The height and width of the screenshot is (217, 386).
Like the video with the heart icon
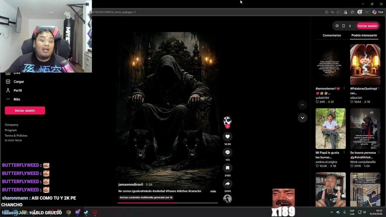click(x=227, y=137)
